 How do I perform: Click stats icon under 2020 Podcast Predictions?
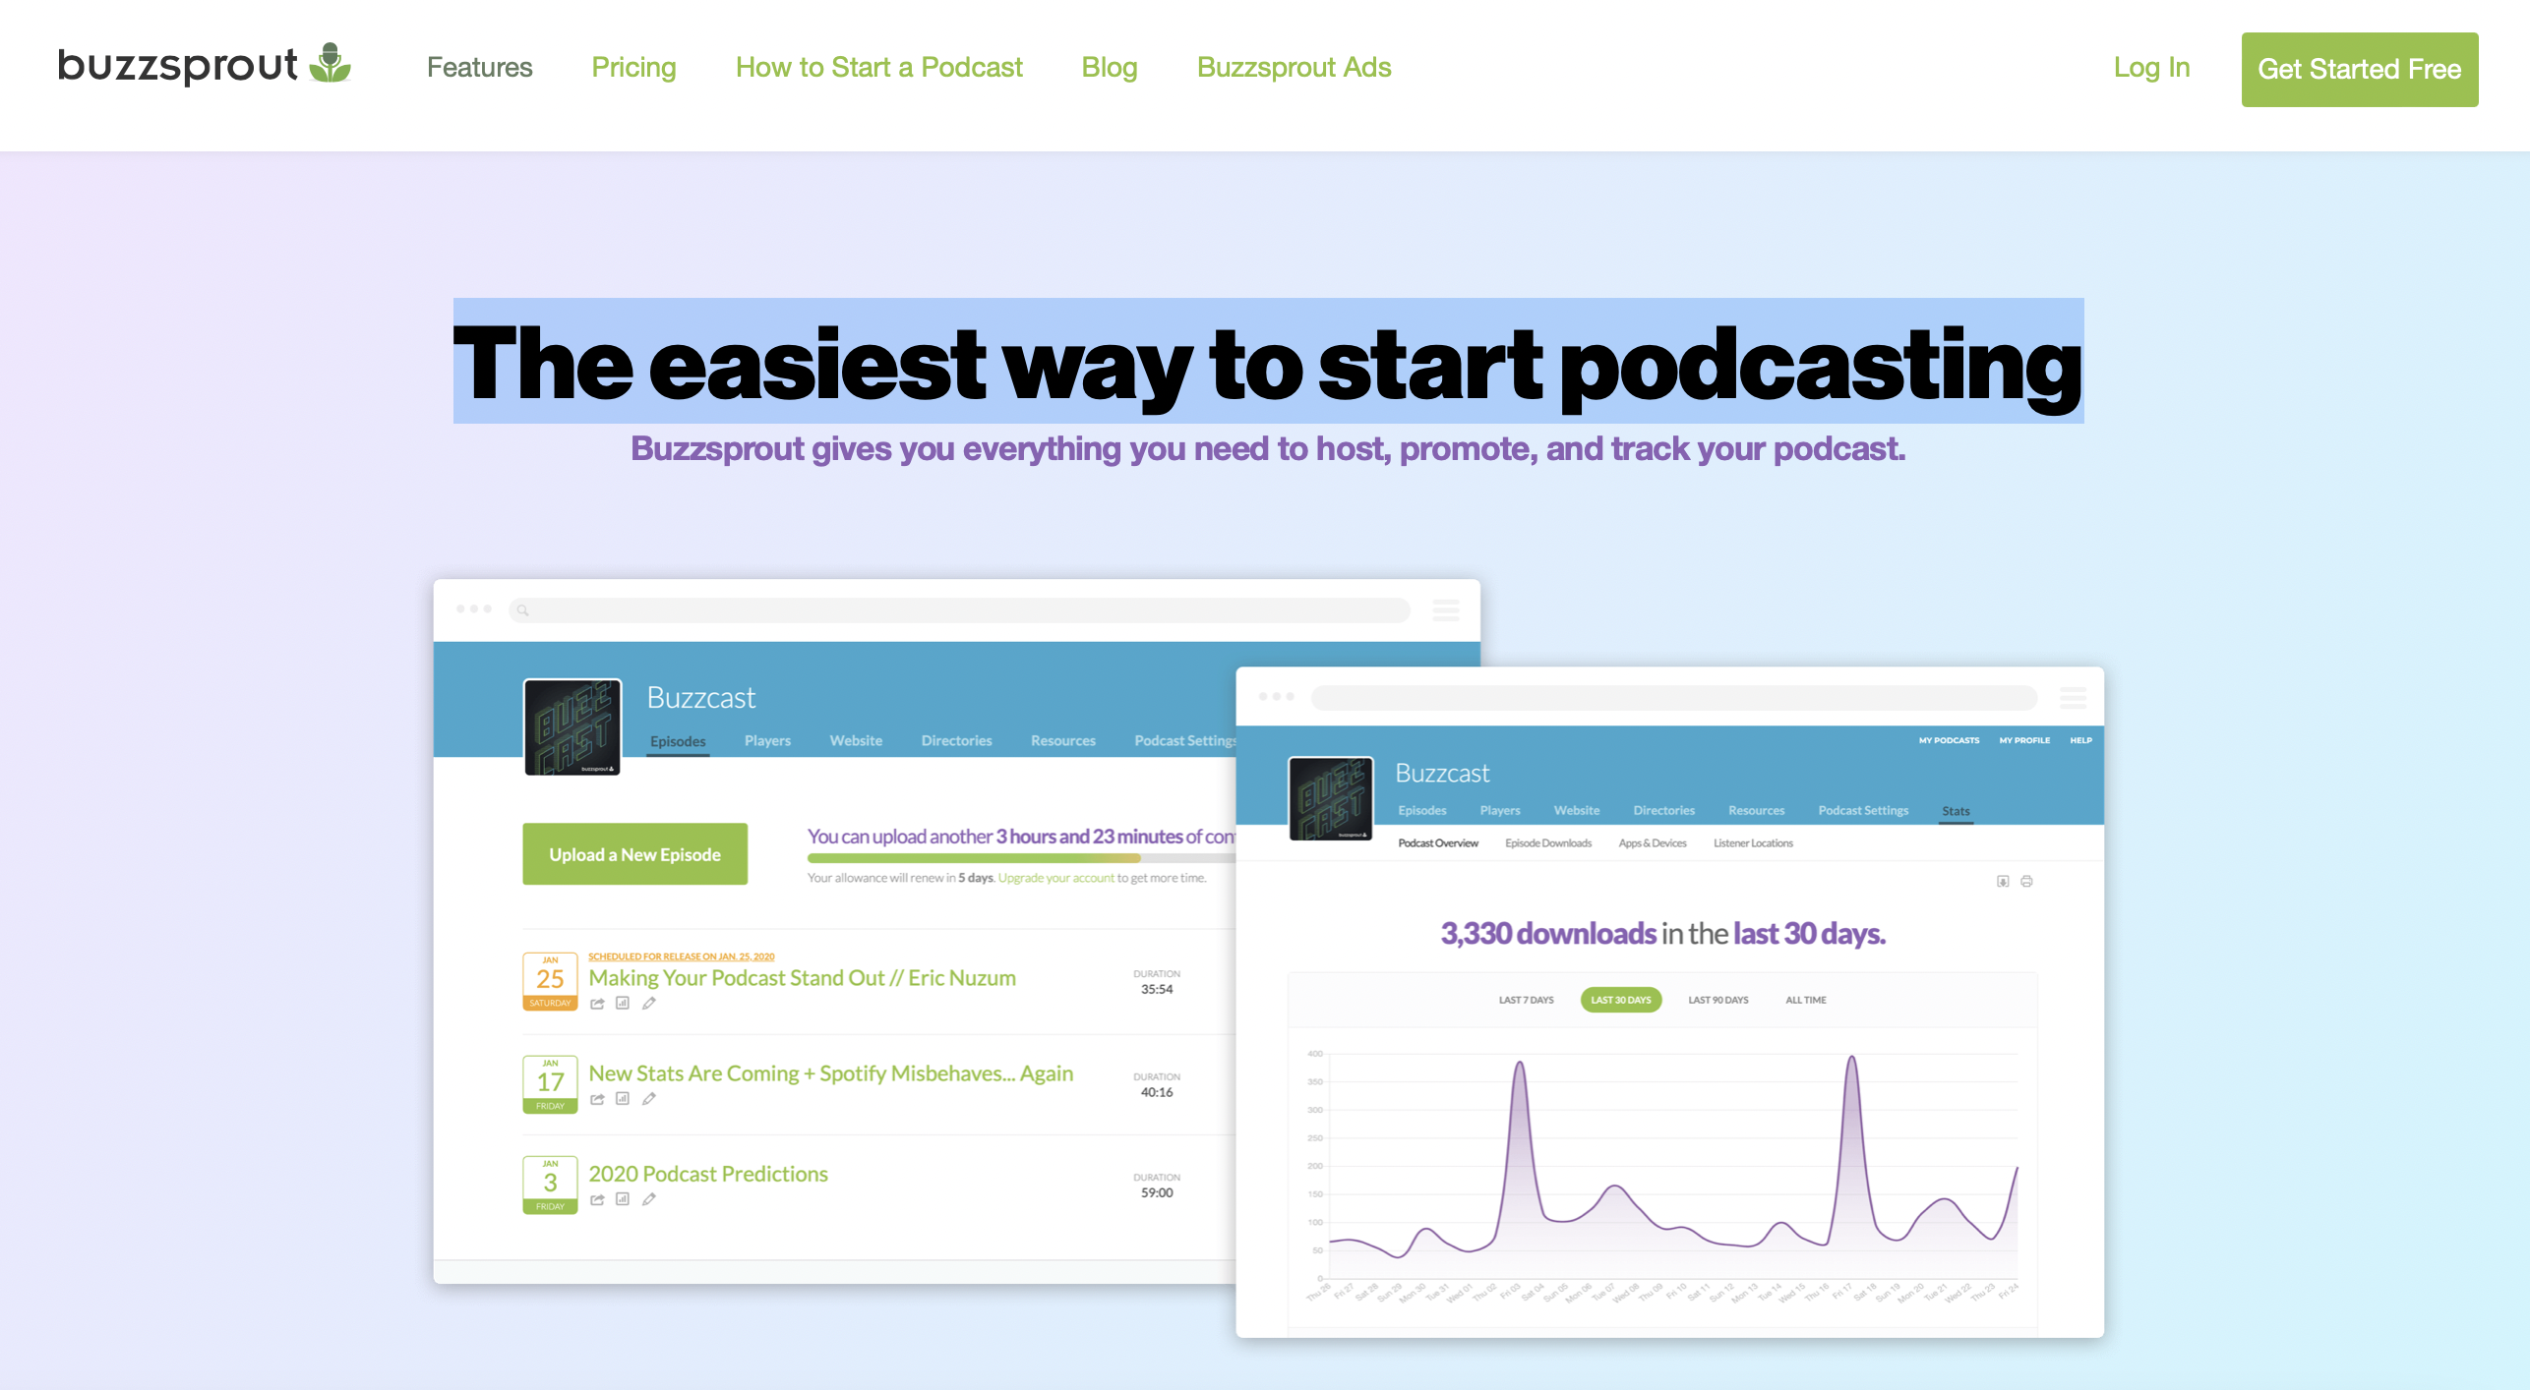(x=623, y=1199)
